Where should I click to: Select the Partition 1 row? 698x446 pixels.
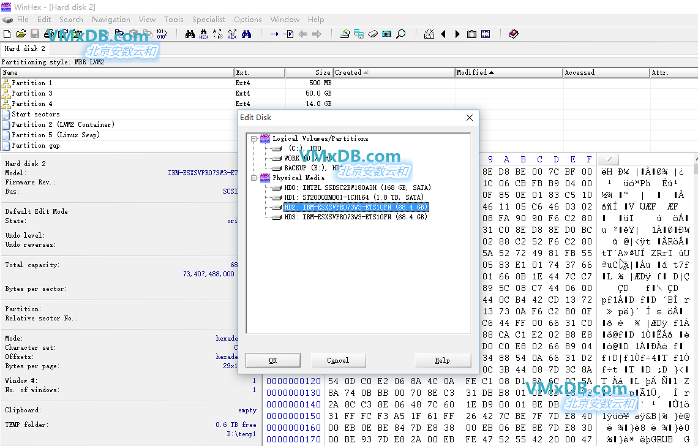32,83
